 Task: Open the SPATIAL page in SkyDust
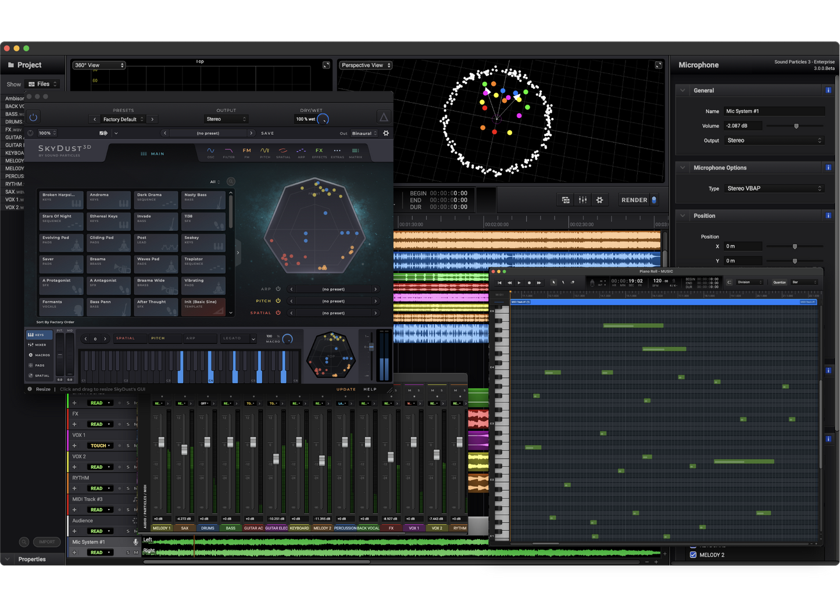(x=283, y=152)
